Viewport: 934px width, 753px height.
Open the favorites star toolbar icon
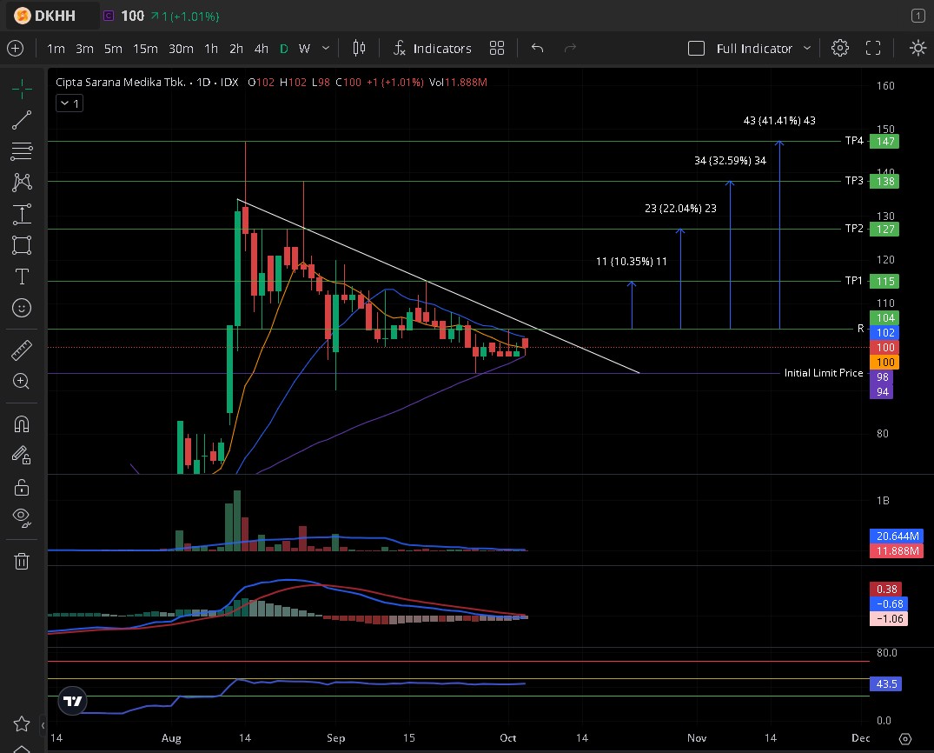[x=22, y=723]
